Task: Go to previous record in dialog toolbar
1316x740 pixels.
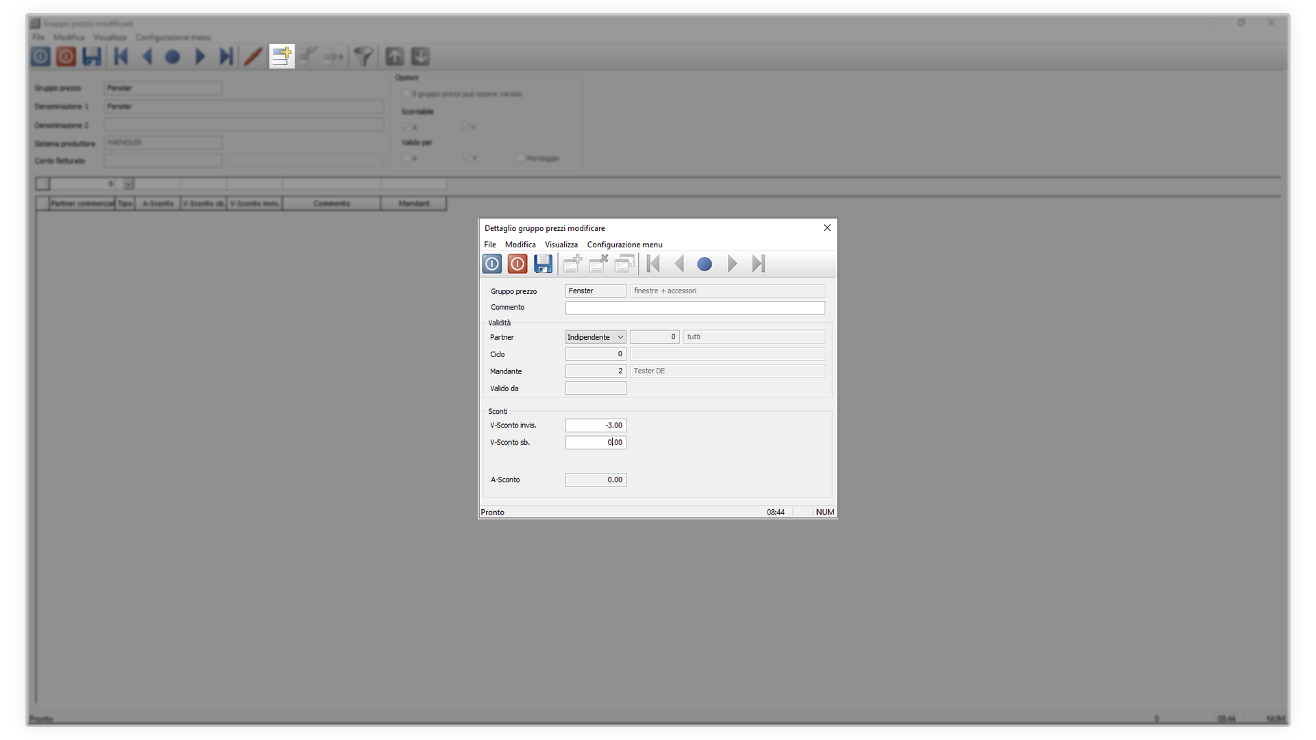Action: point(679,264)
